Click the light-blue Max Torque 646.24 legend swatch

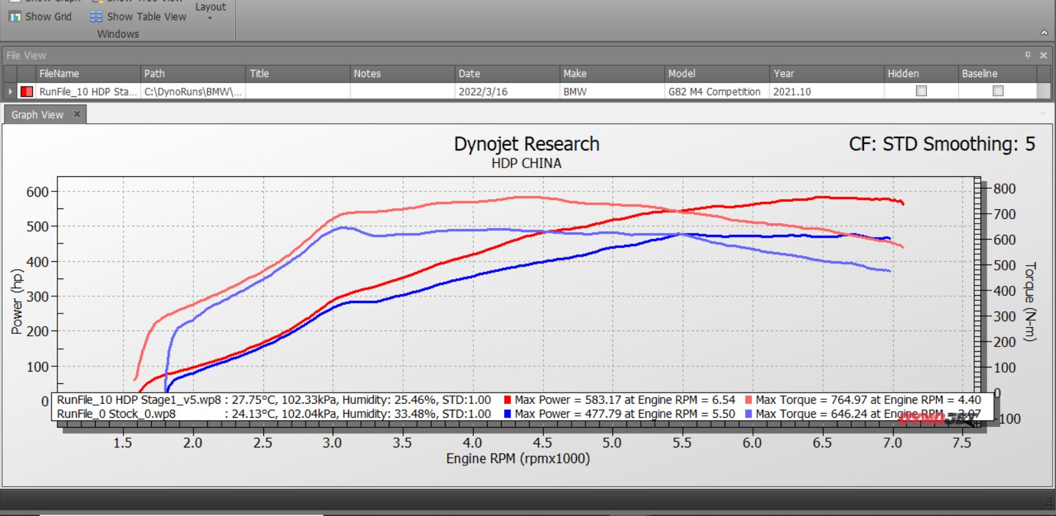(x=748, y=414)
